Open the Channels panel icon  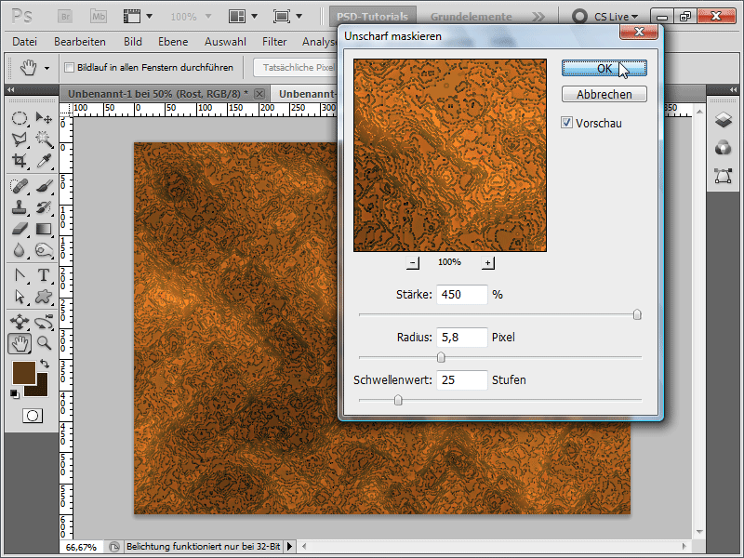pyautogui.click(x=724, y=148)
